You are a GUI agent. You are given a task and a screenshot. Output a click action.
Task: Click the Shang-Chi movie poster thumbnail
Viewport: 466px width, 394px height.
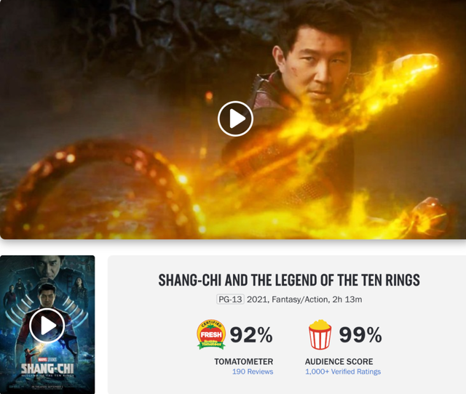(x=47, y=324)
